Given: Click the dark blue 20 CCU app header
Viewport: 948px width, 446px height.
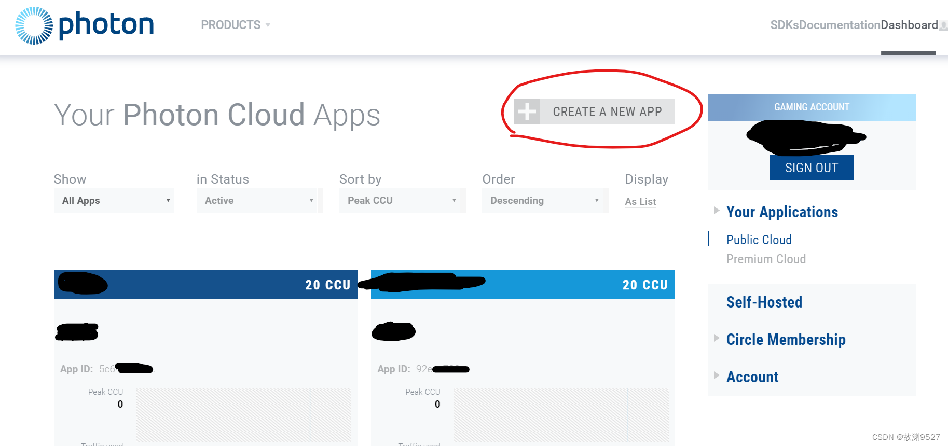Looking at the screenshot, I should (206, 284).
